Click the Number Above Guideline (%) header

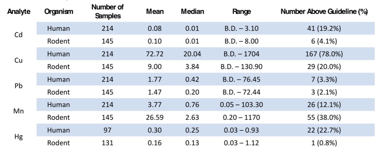click(x=324, y=12)
